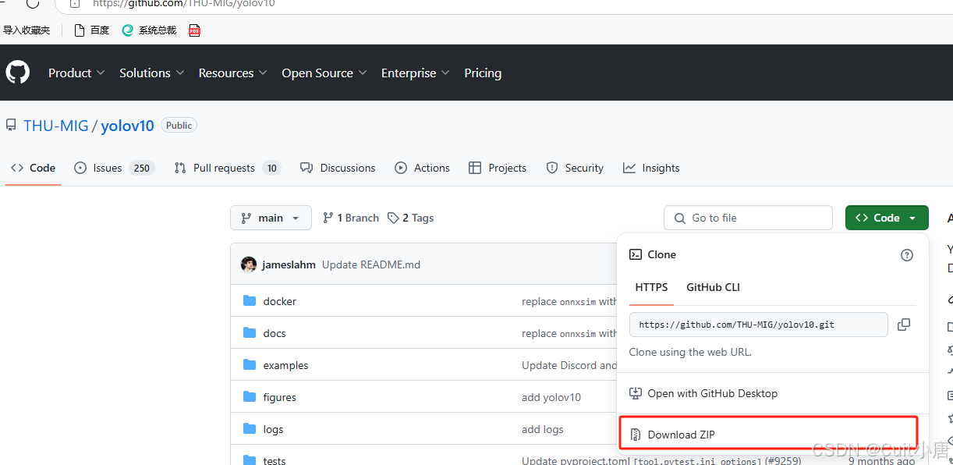Open the THU-MIG owner link
Screen dimensions: 953x465
point(56,126)
